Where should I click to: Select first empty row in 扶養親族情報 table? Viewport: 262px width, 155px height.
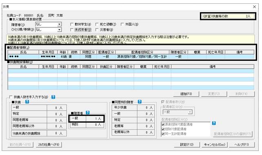tap(131, 71)
